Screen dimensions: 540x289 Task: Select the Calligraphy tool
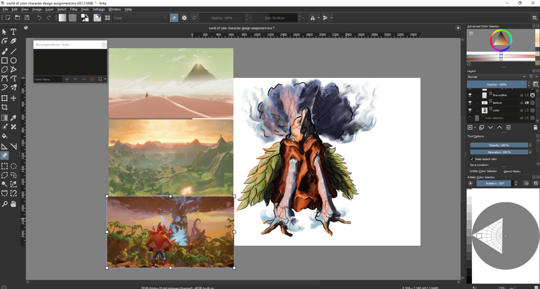tap(13, 41)
